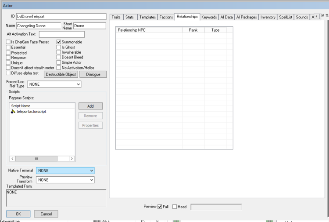
Task: Click the ID field containing LvlDroneTeleport
Action: pyautogui.click(x=61, y=16)
